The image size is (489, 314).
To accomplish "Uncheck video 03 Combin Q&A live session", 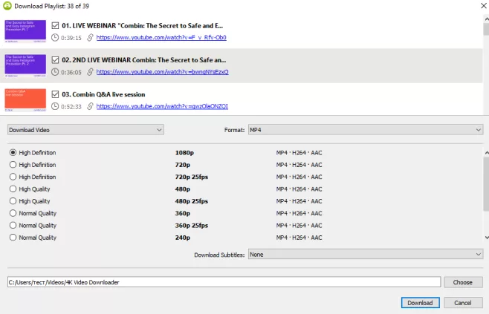I will 55,94.
